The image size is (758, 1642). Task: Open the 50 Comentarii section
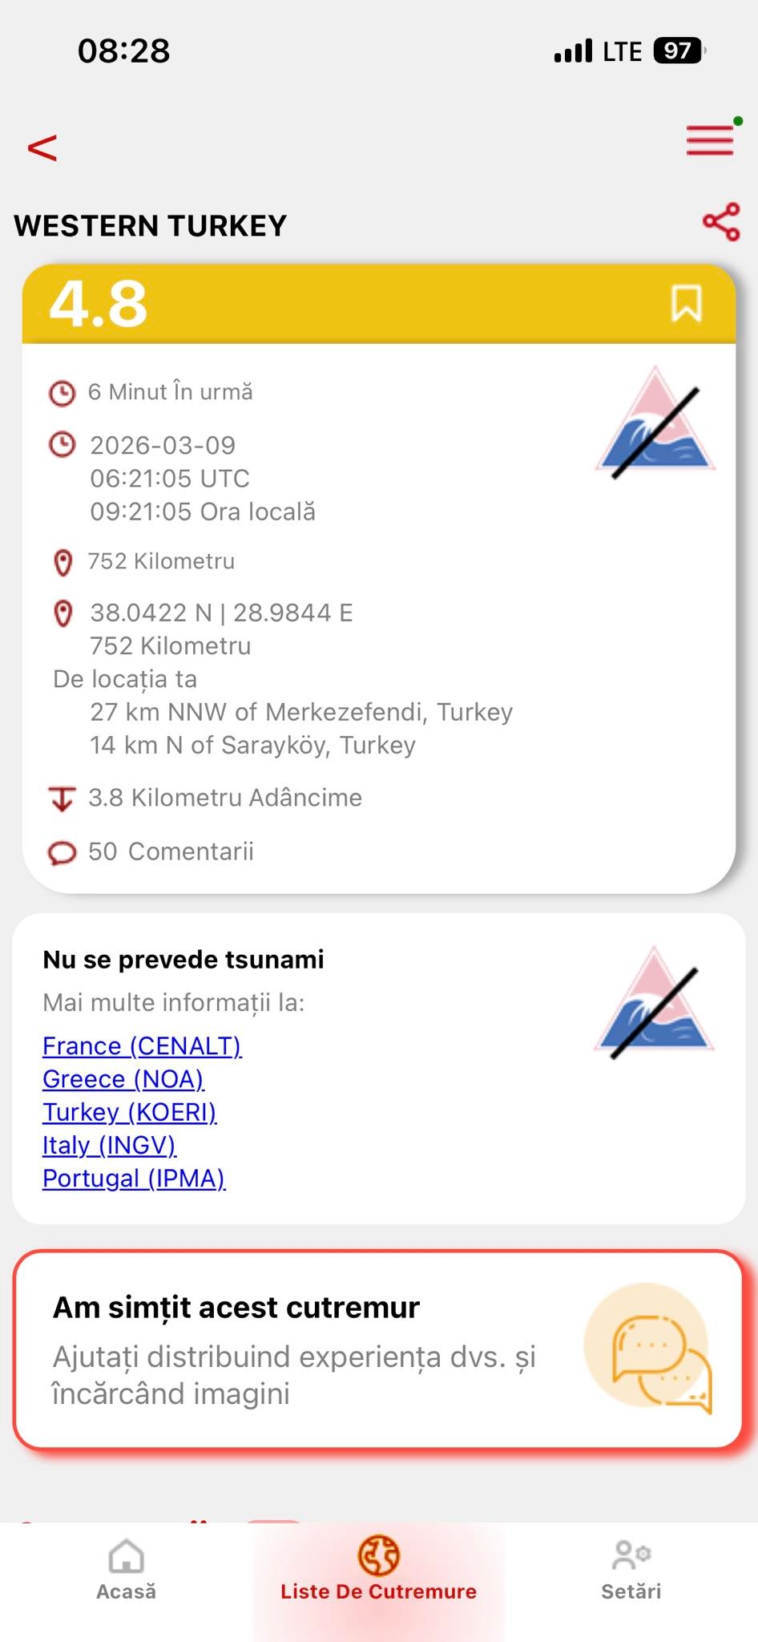pyautogui.click(x=171, y=851)
